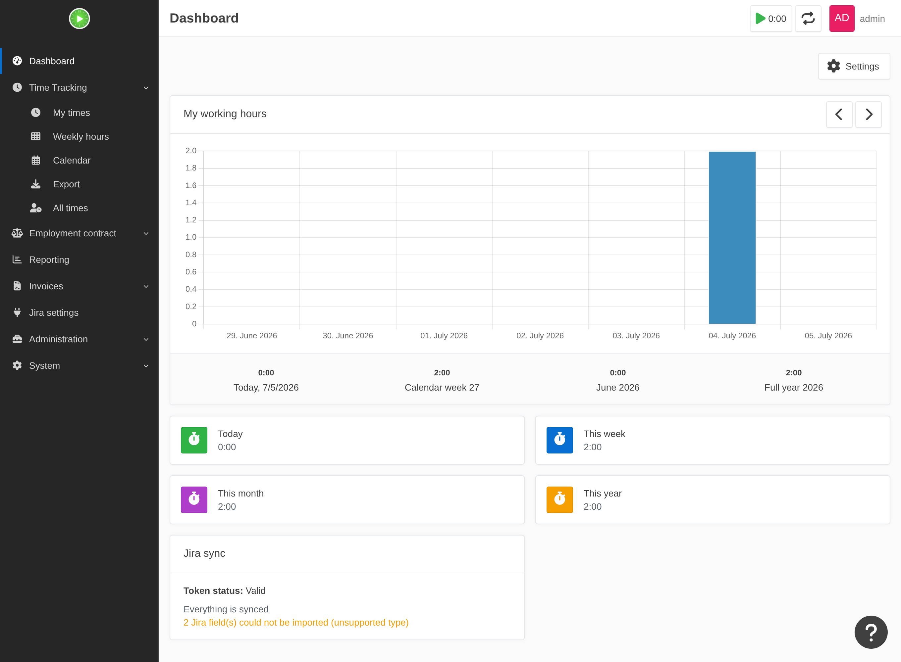Click the blue This week stopwatch icon
This screenshot has height=662, width=901.
point(559,440)
